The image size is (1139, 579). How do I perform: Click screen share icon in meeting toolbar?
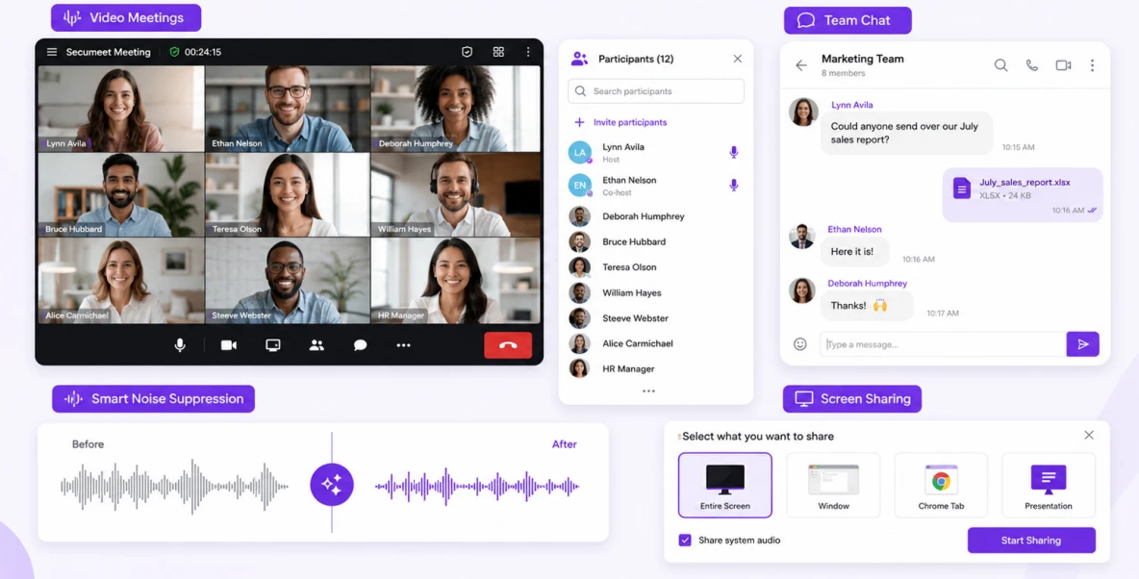pyautogui.click(x=273, y=345)
